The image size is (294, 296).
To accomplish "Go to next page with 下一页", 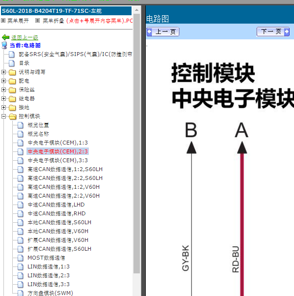I will [273, 31].
